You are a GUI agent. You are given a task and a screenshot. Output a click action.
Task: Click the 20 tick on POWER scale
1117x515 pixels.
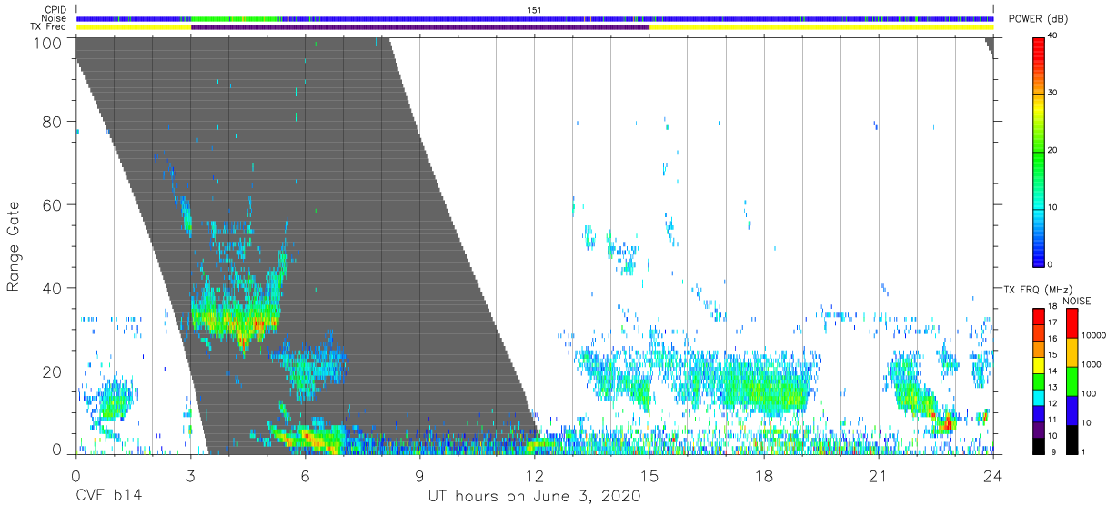click(x=1053, y=151)
